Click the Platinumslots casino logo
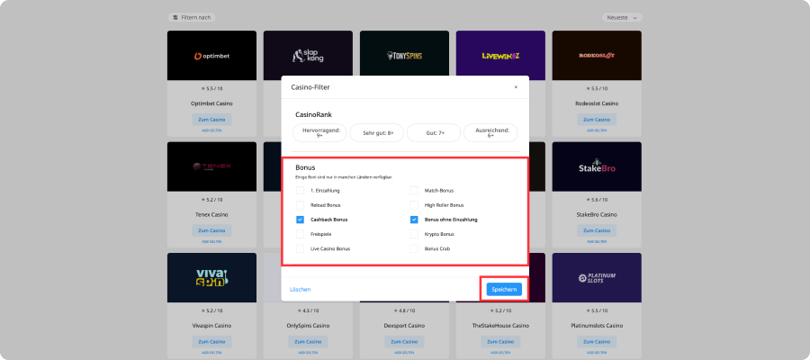The width and height of the screenshot is (810, 360). point(596,277)
